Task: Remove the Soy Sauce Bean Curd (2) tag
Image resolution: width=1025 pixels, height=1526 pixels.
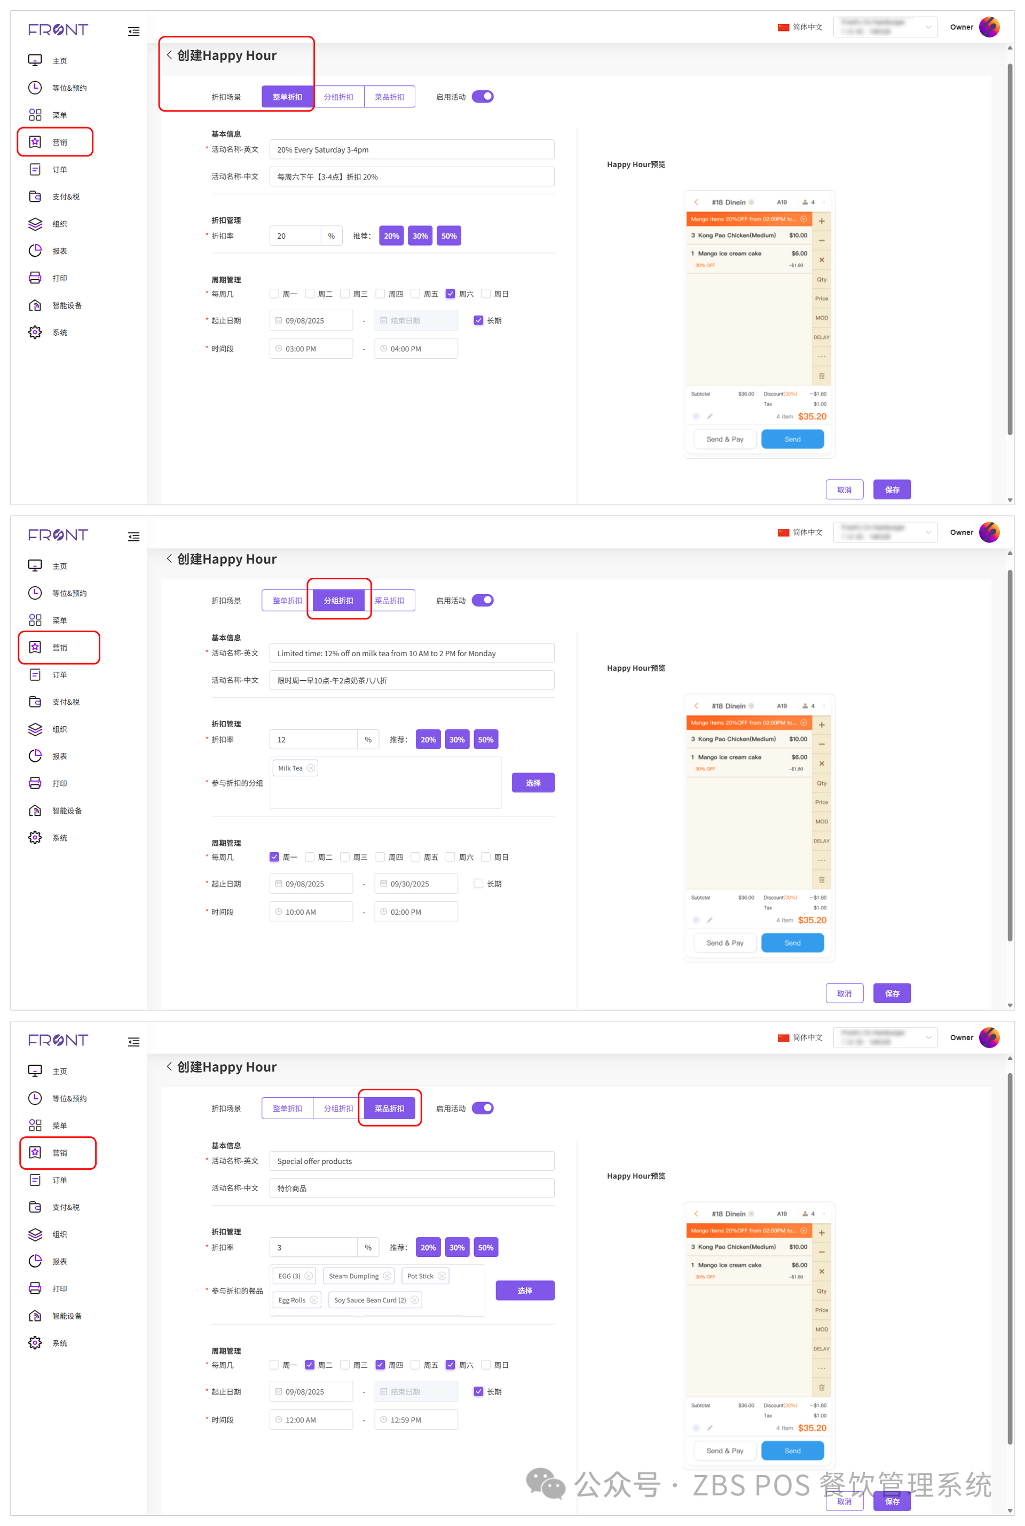Action: 414,1300
